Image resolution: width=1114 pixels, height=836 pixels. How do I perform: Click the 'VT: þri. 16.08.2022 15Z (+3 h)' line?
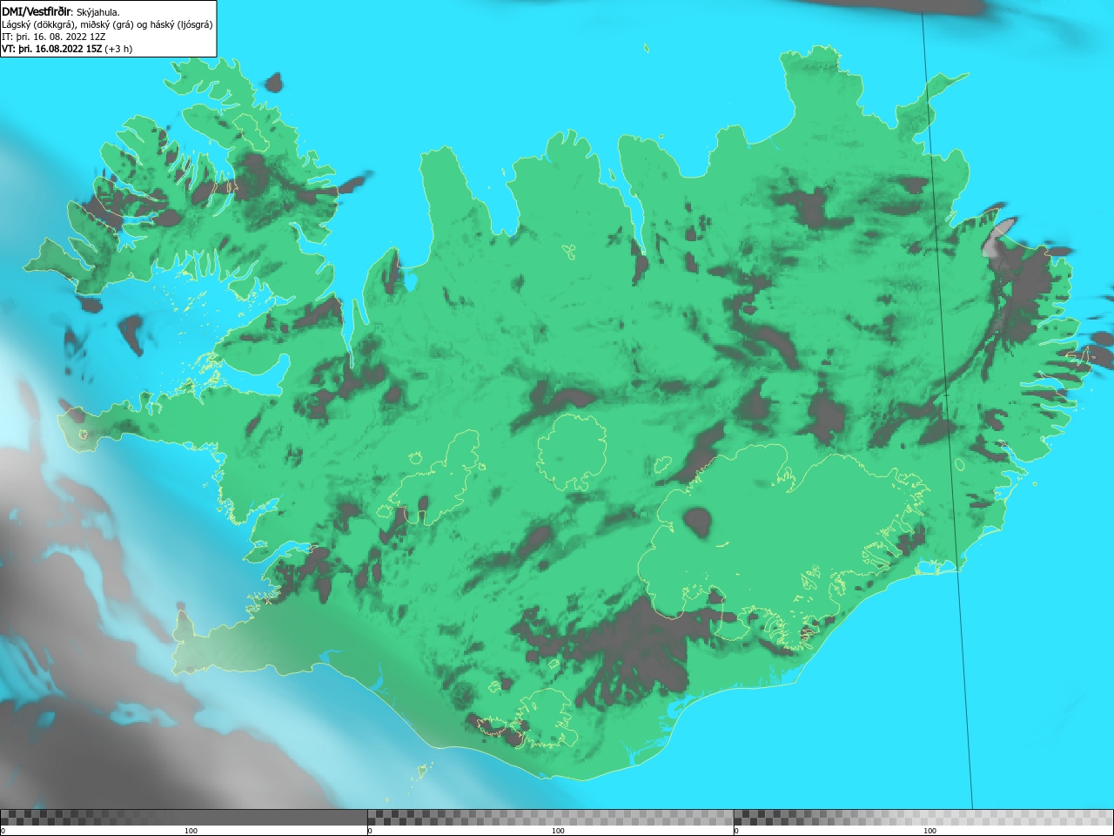point(67,49)
